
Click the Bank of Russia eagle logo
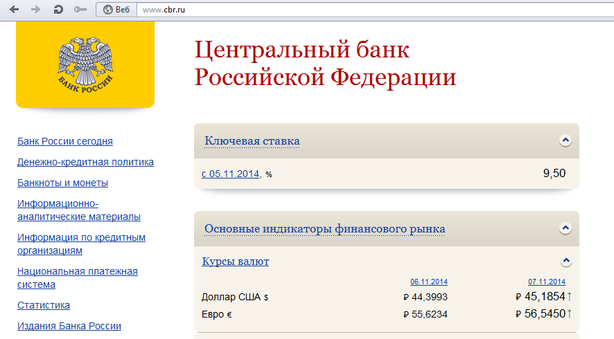(x=85, y=64)
